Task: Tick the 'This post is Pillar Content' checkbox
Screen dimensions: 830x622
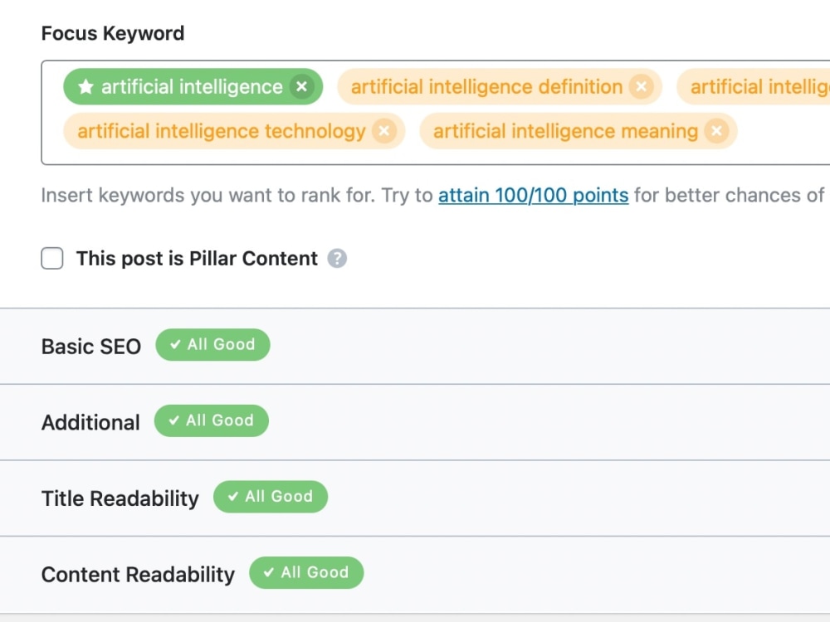Action: pyautogui.click(x=51, y=259)
